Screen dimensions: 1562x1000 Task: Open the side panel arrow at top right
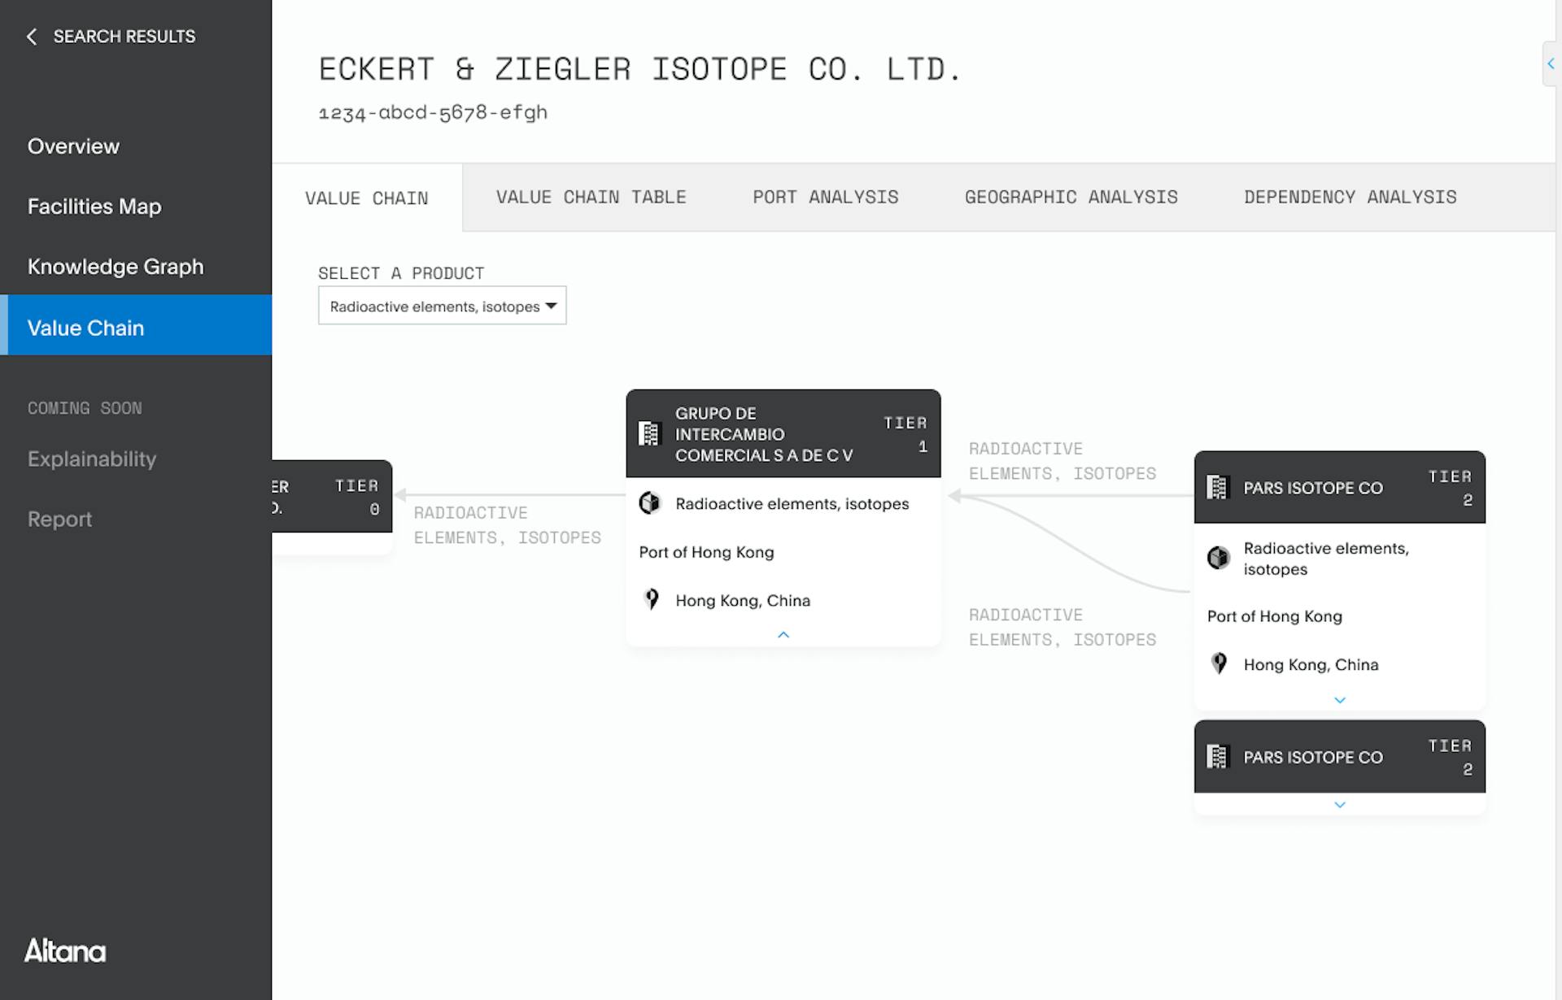point(1550,63)
